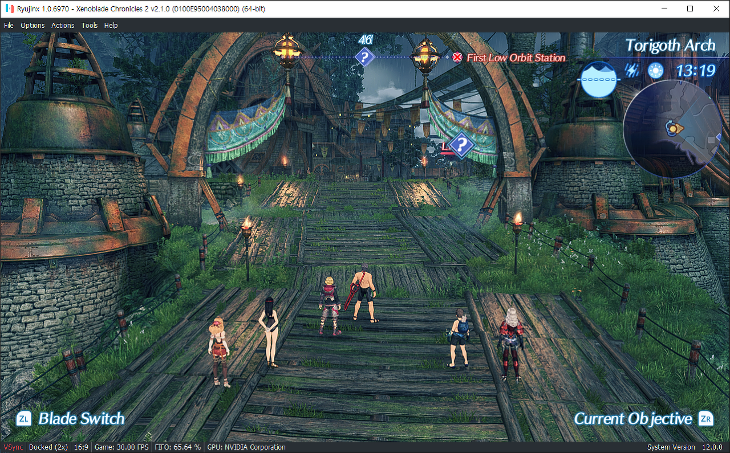
Task: Click the player arrow on minimap
Action: pos(675,129)
